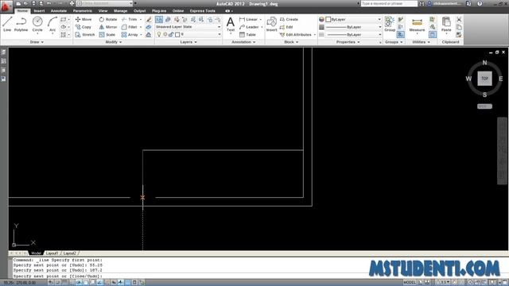Select the Circle tool
509x286 pixels.
(37, 25)
